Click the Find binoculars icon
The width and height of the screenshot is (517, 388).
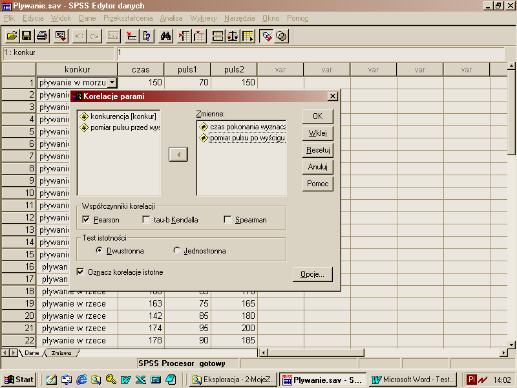(166, 36)
